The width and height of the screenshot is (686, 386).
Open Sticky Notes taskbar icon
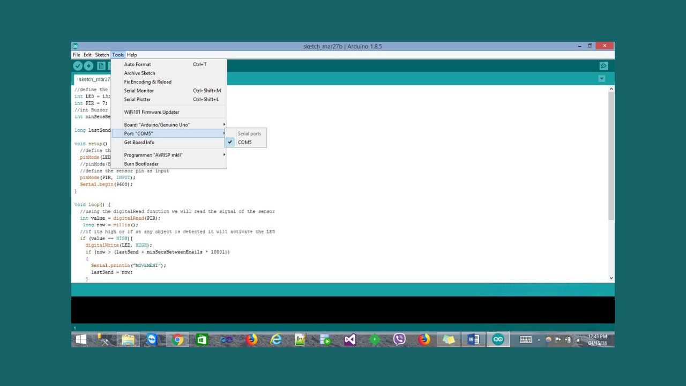click(x=449, y=339)
